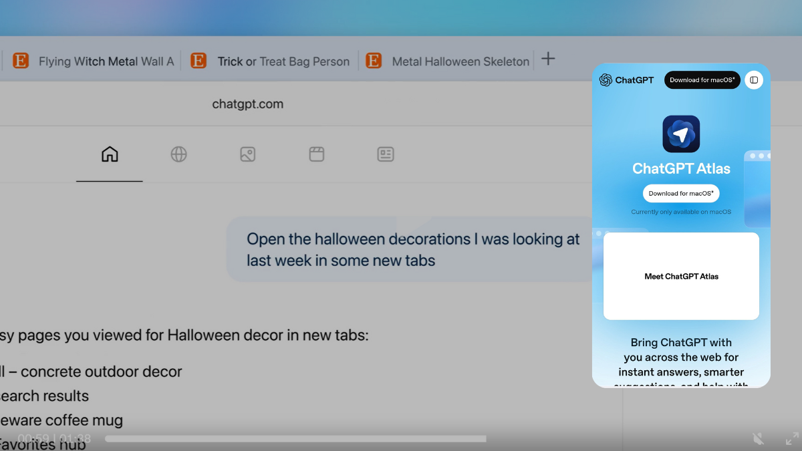The image size is (802, 451).
Task: Click the chatgpt.com address bar
Action: pos(247,104)
